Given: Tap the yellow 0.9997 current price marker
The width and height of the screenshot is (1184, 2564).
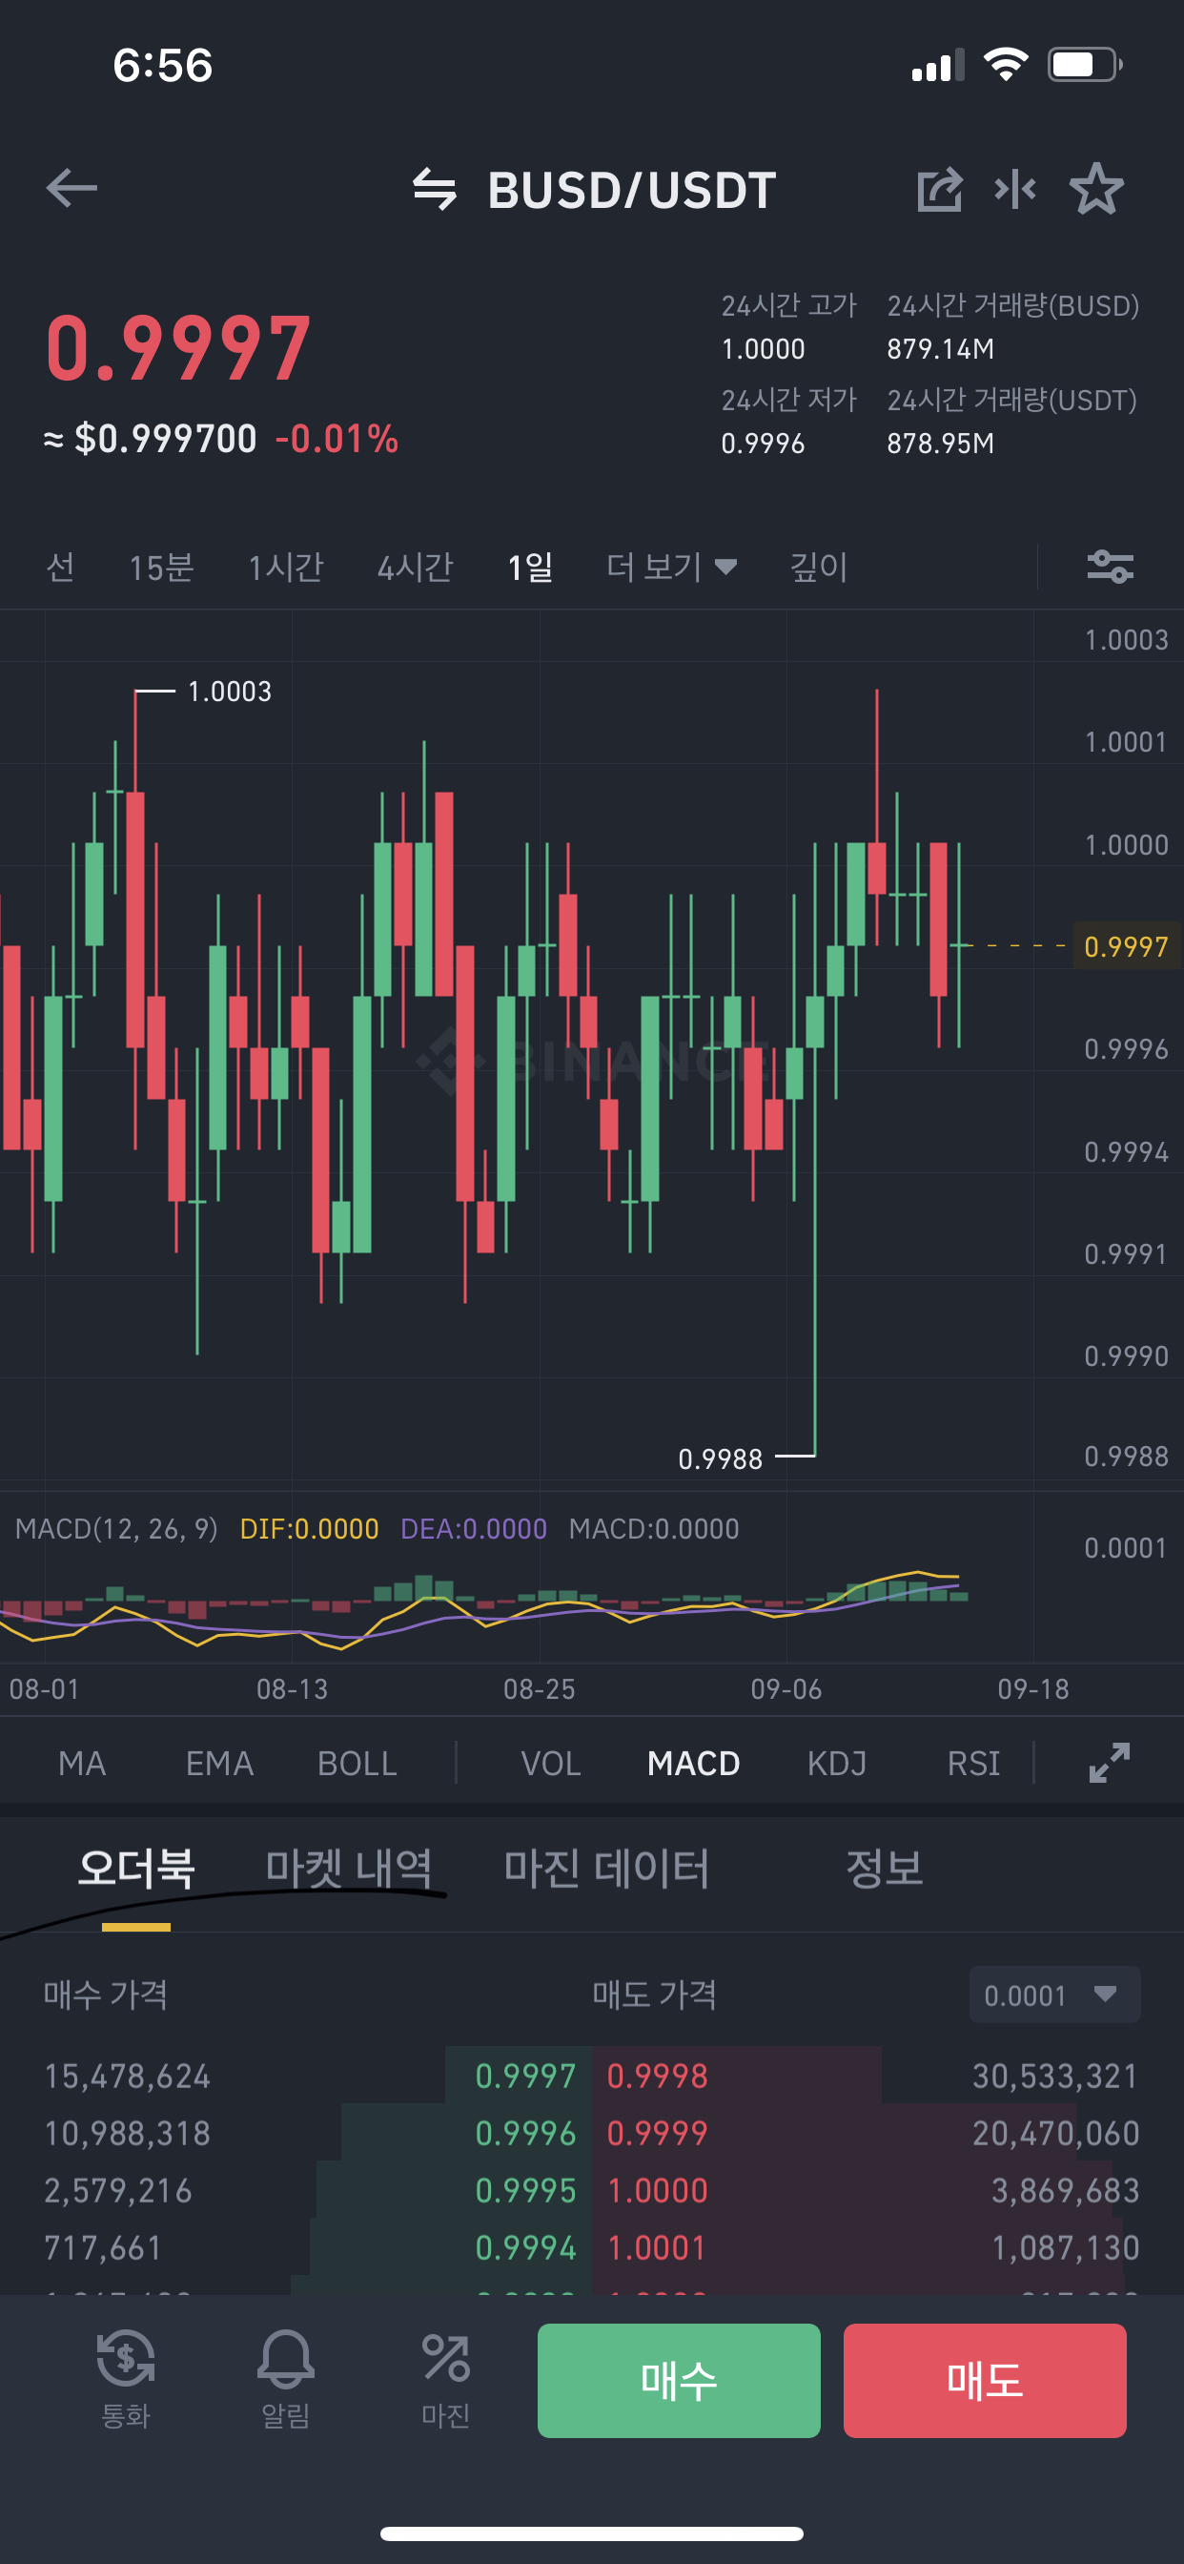Looking at the screenshot, I should 1126,946.
